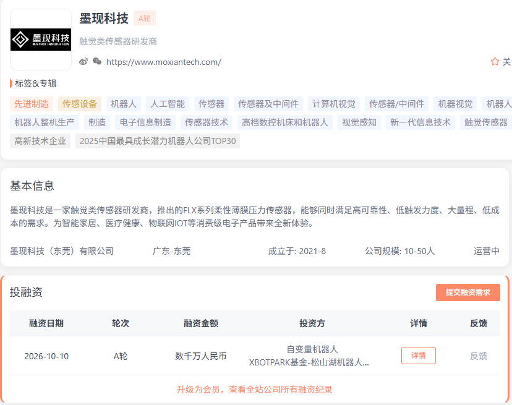Click the location text 广东-东莞
Image resolution: width=512 pixels, height=405 pixels.
click(x=171, y=251)
